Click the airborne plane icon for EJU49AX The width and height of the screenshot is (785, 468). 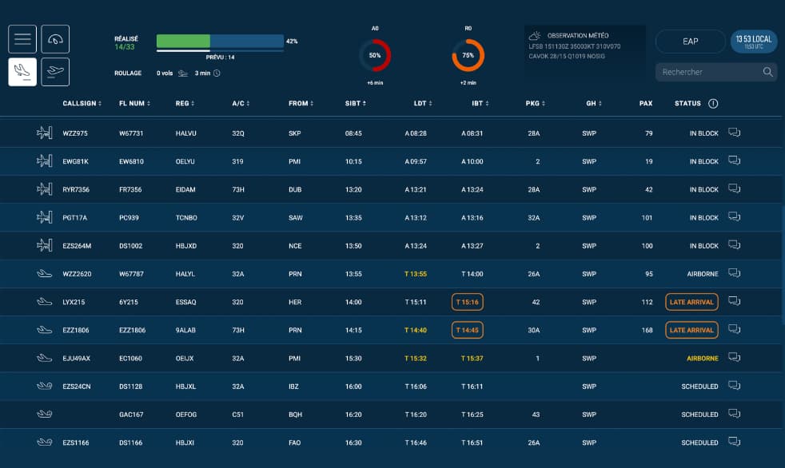pos(45,358)
